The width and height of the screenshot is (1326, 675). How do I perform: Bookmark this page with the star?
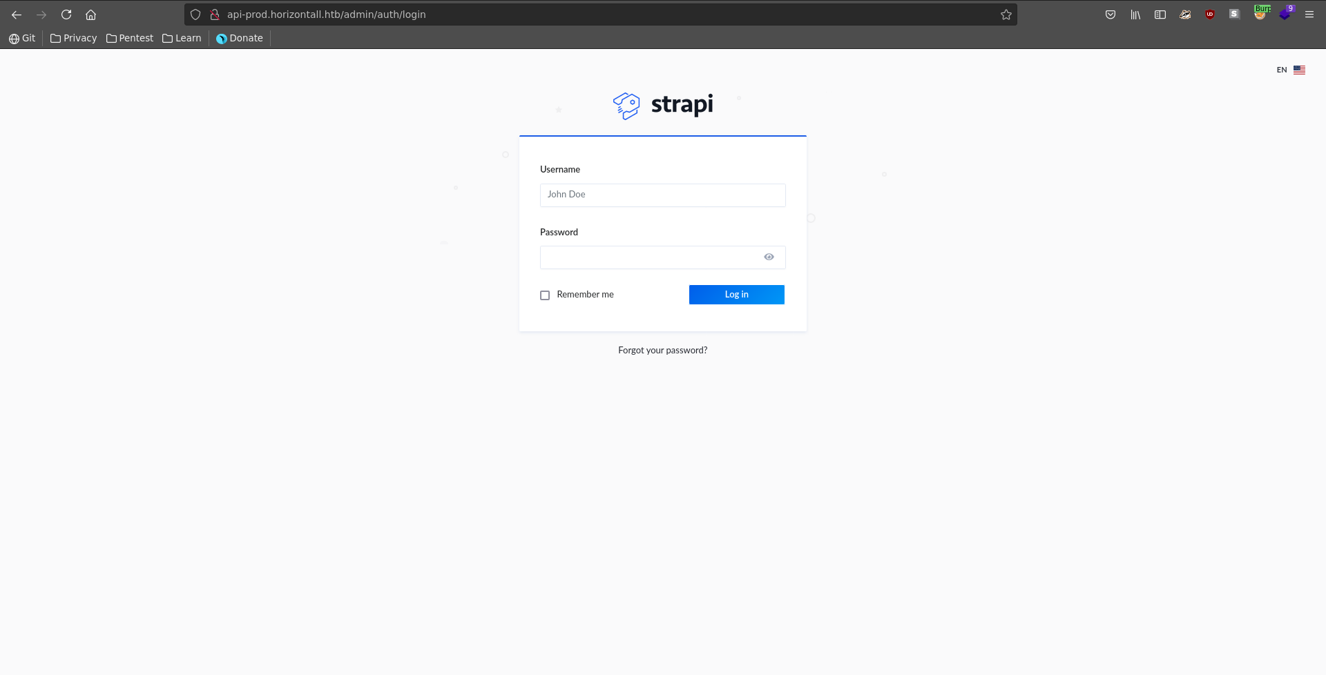pos(1006,14)
